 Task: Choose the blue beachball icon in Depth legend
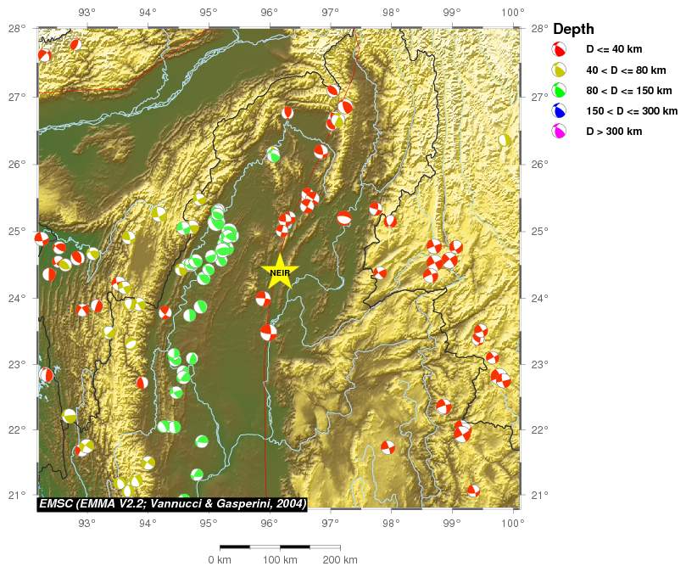tap(560, 110)
